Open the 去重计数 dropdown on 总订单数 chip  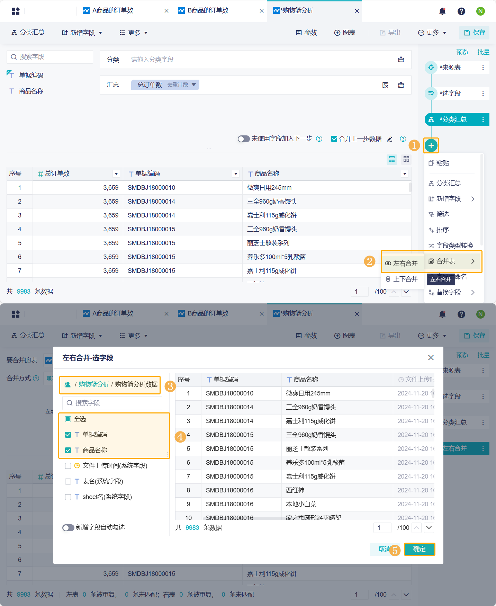tap(194, 85)
